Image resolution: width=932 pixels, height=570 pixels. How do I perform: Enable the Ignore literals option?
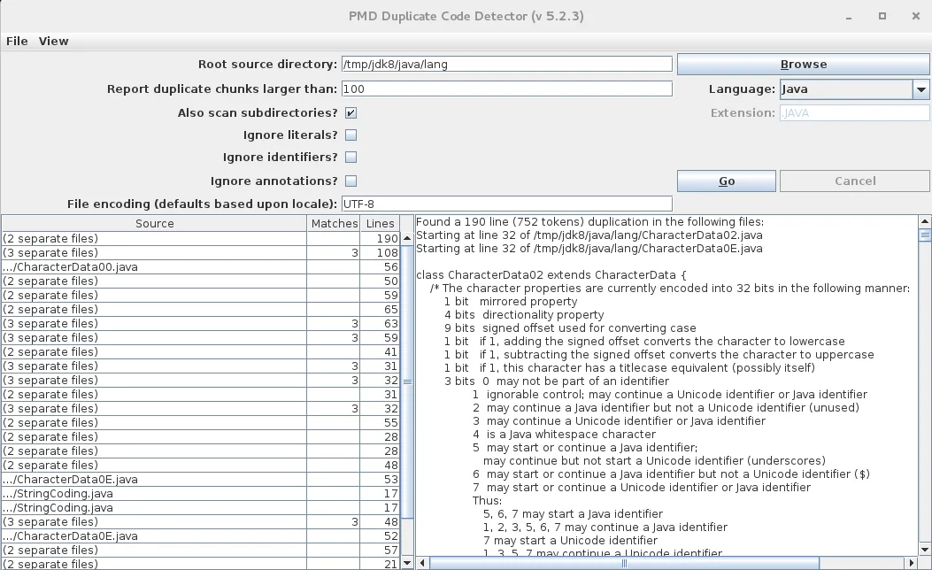point(350,135)
